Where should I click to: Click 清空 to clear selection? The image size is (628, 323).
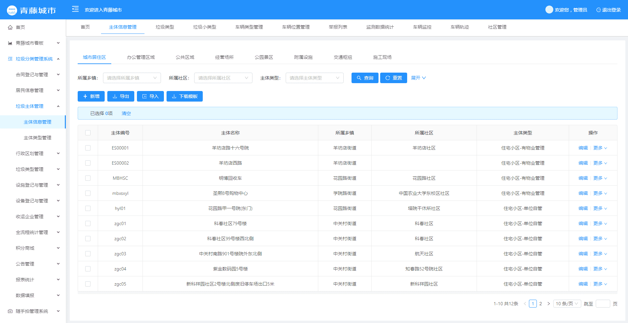pos(126,113)
